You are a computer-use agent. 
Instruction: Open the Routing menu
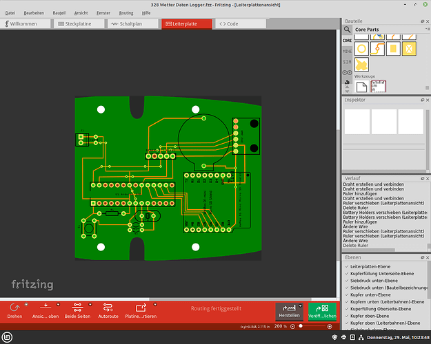[126, 12]
